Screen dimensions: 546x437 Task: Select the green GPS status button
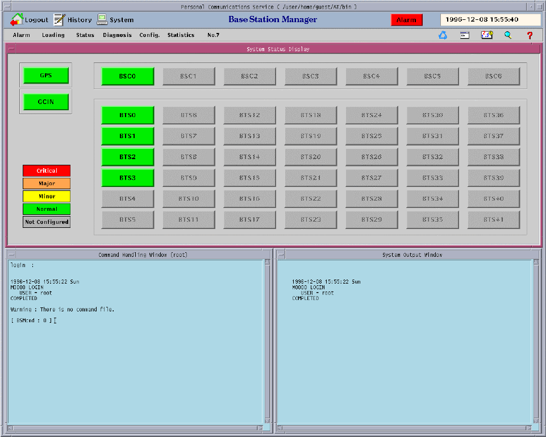(x=46, y=76)
